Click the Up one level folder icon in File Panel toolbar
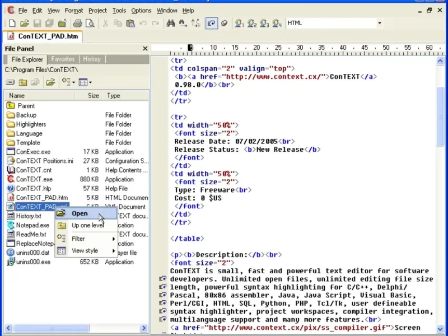This screenshot has height=336, width=448. pos(23,82)
